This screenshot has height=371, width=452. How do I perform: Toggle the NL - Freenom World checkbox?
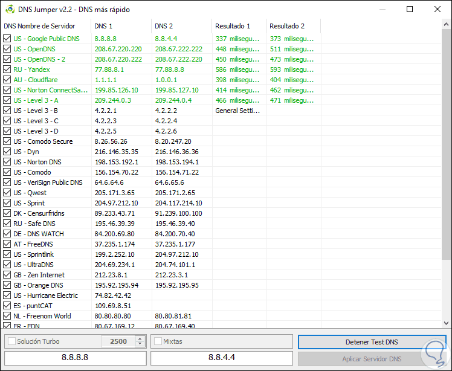point(7,316)
